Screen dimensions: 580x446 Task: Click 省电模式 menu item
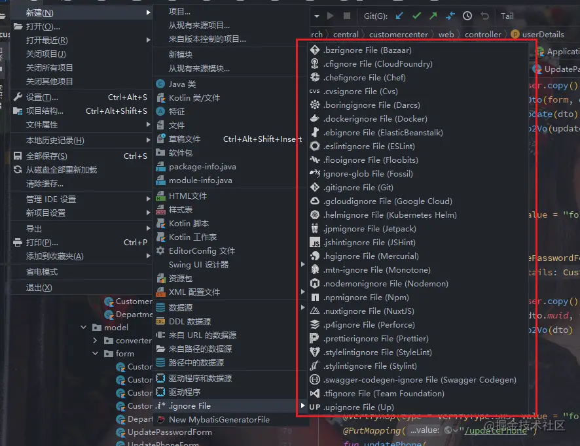click(82, 272)
